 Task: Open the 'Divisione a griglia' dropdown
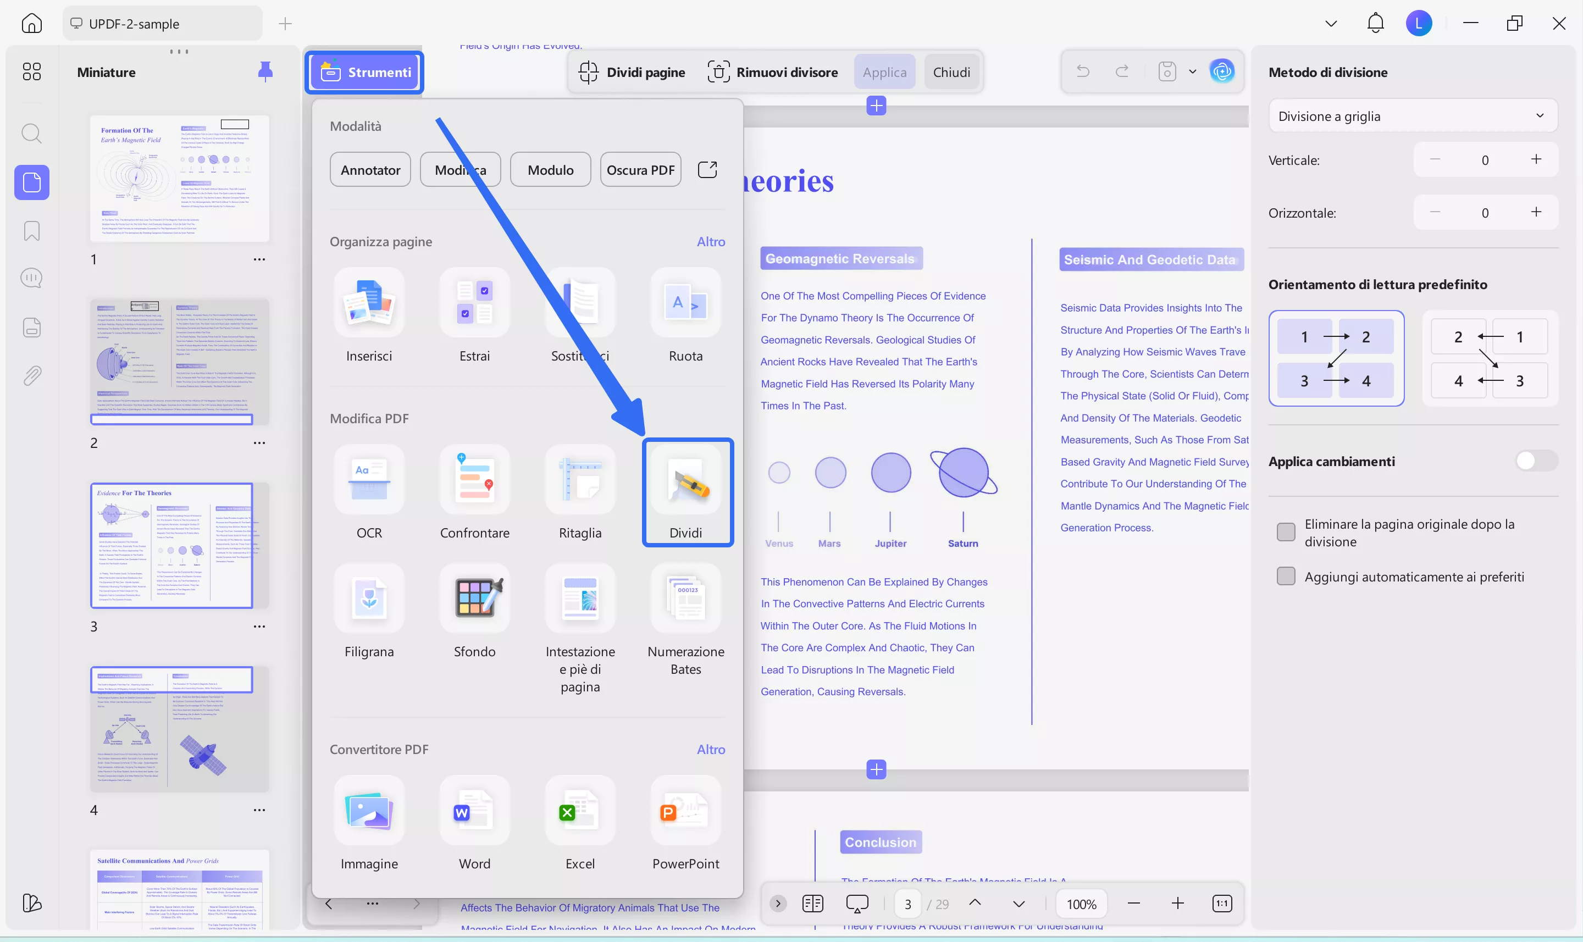coord(1413,116)
